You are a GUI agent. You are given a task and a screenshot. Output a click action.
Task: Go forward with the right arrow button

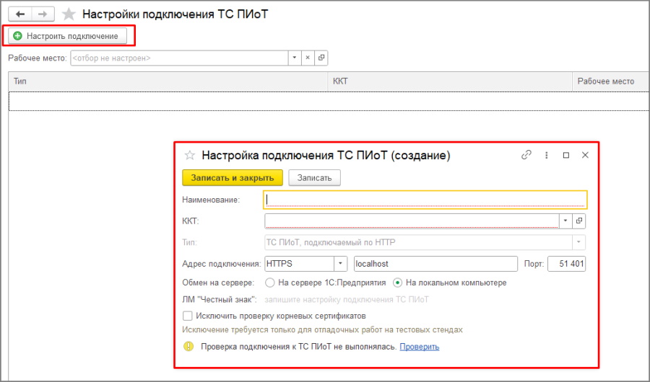(43, 14)
